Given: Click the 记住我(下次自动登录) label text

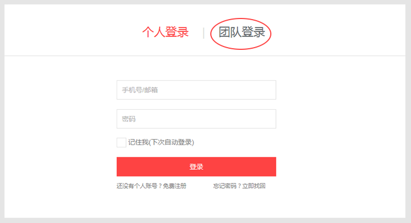Looking at the screenshot, I should click(x=161, y=142).
